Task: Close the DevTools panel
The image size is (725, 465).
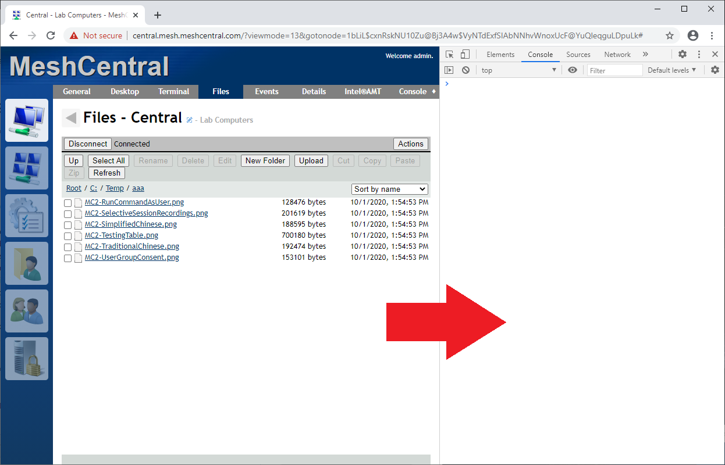Action: point(715,55)
